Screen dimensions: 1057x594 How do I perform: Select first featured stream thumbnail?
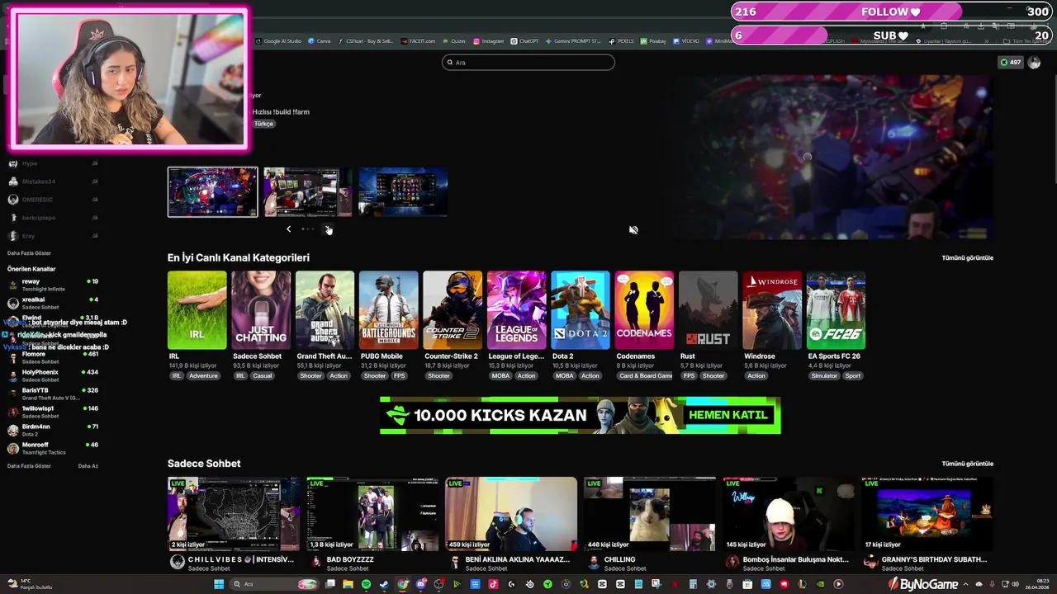pyautogui.click(x=213, y=192)
